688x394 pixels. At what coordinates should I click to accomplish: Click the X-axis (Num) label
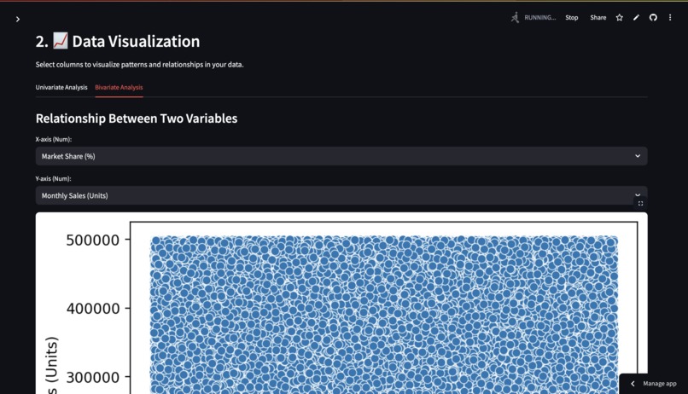(x=54, y=139)
